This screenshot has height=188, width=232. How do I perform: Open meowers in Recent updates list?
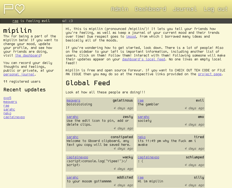pos(10,102)
